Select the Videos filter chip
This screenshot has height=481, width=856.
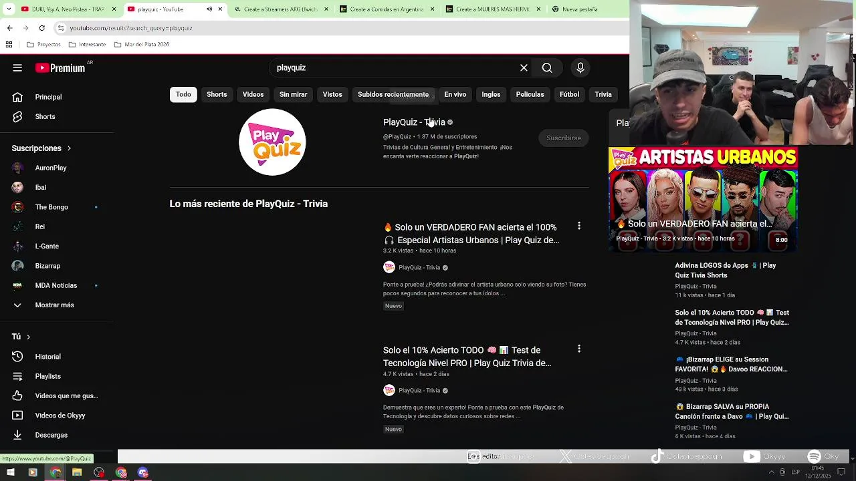pyautogui.click(x=253, y=94)
